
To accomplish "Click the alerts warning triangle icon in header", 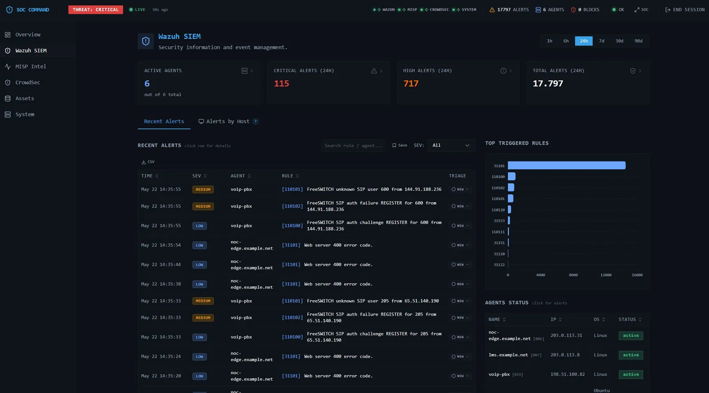I will pyautogui.click(x=492, y=10).
